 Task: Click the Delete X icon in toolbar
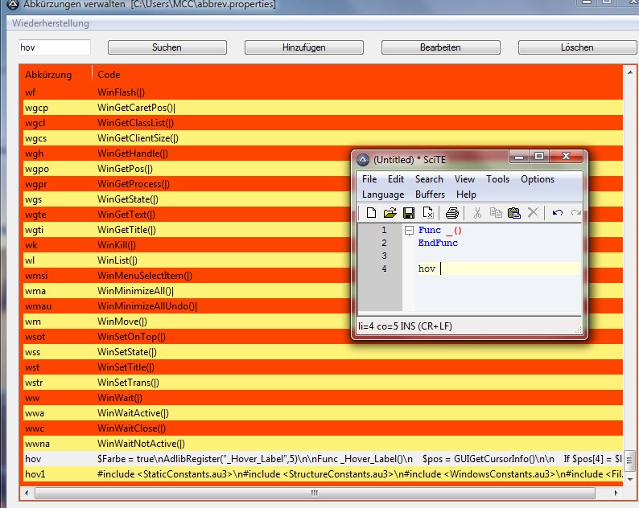pyautogui.click(x=532, y=213)
